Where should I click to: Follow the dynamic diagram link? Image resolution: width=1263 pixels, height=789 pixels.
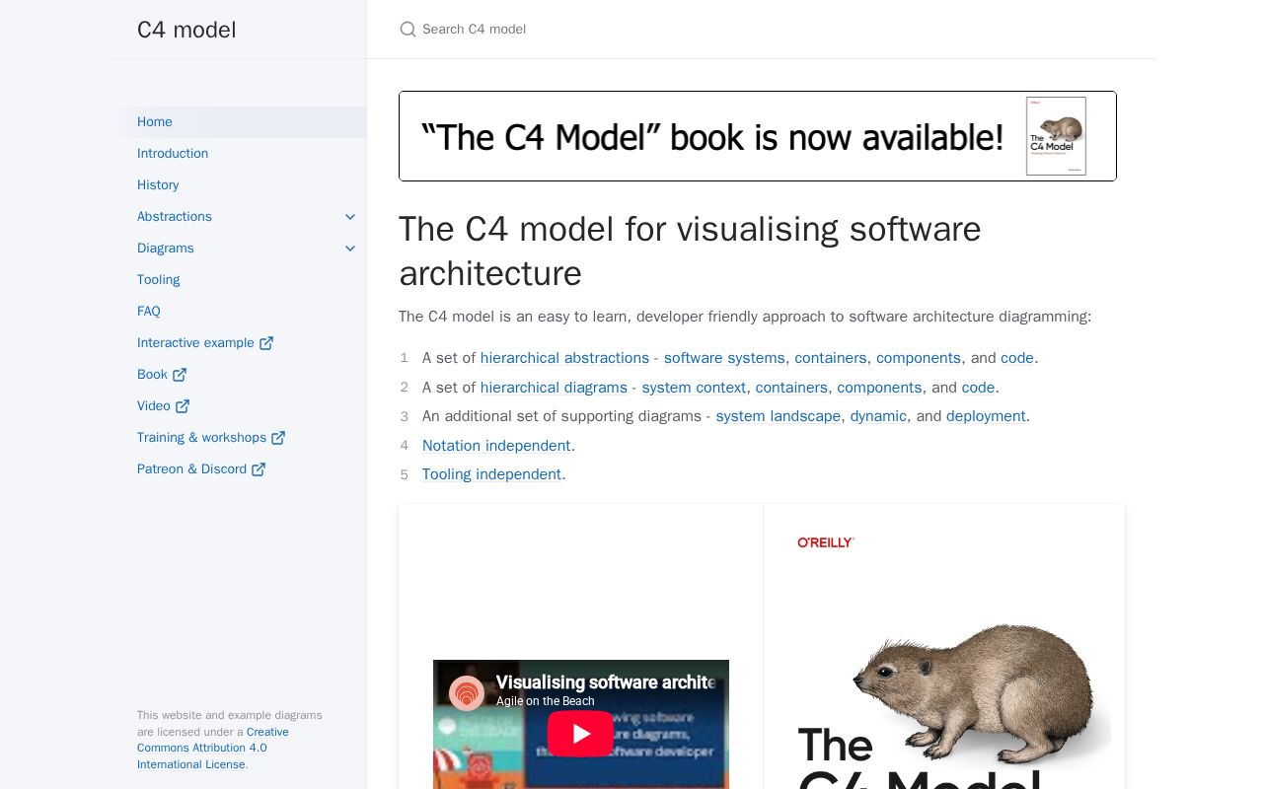[x=878, y=416]
